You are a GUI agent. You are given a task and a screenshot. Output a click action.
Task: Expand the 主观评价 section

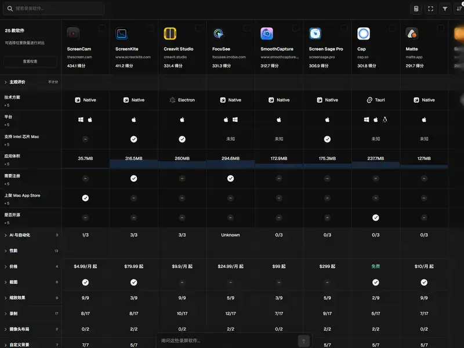(31, 82)
